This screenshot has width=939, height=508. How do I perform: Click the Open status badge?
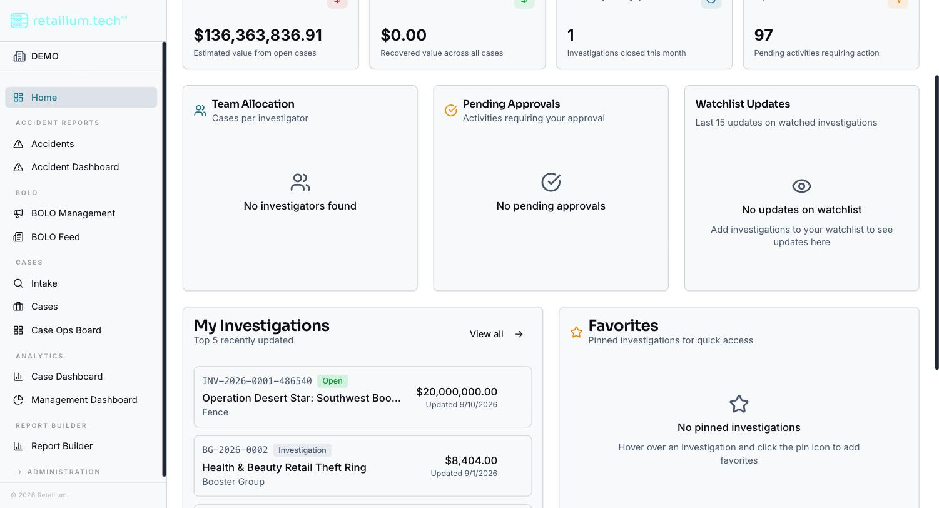pyautogui.click(x=332, y=381)
